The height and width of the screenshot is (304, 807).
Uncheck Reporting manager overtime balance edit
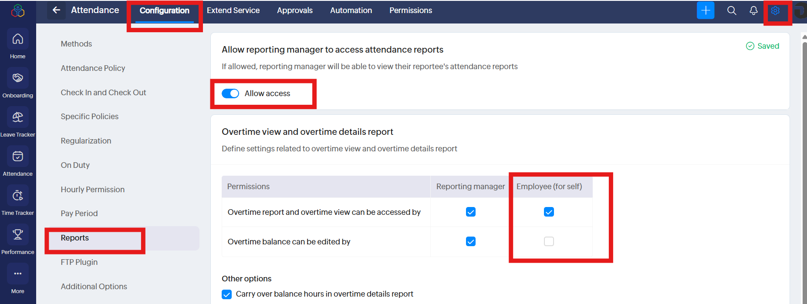[470, 241]
